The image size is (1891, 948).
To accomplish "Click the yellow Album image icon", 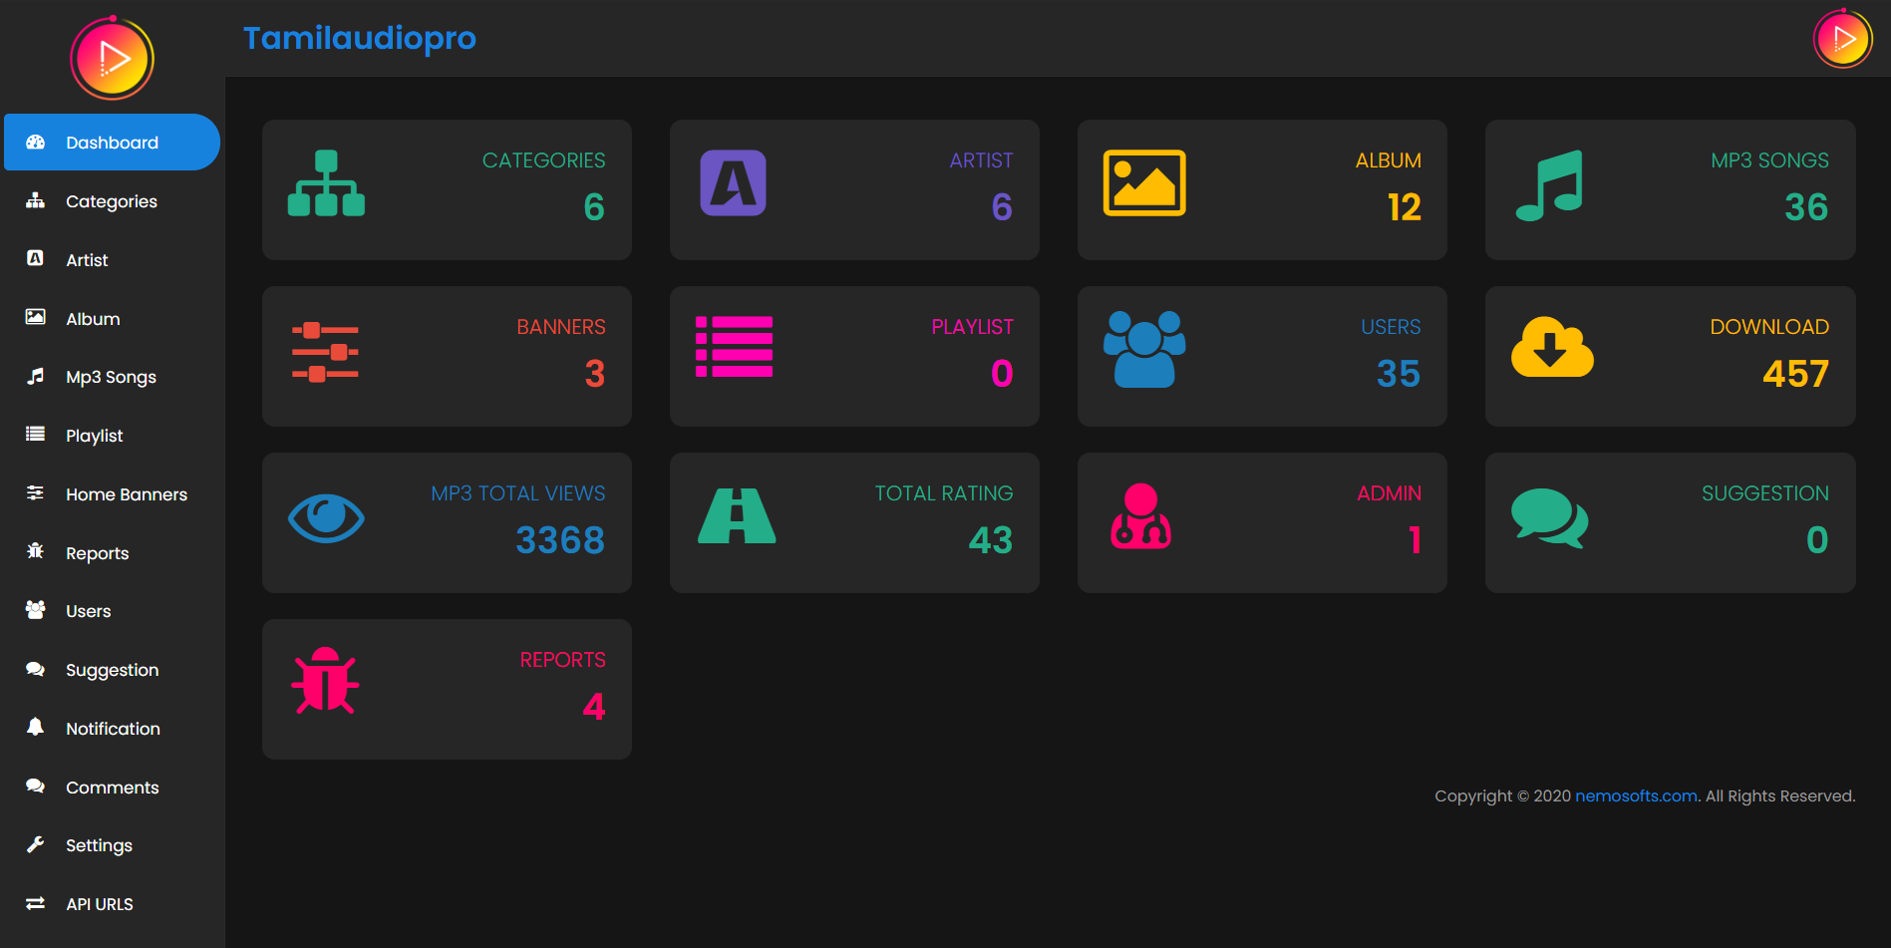I will coord(1144,183).
